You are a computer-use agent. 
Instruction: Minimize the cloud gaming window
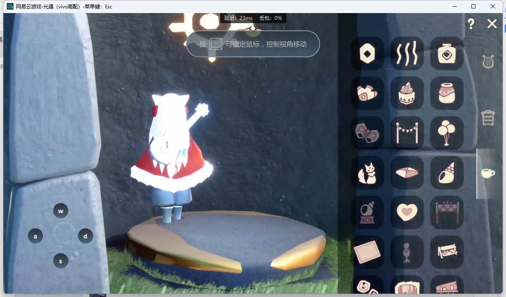click(x=454, y=6)
